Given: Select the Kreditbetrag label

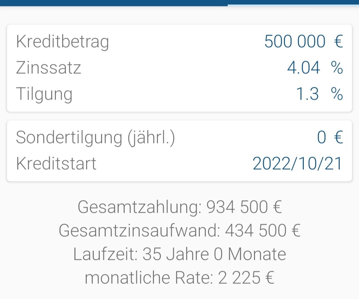Looking at the screenshot, I should pos(62,42).
